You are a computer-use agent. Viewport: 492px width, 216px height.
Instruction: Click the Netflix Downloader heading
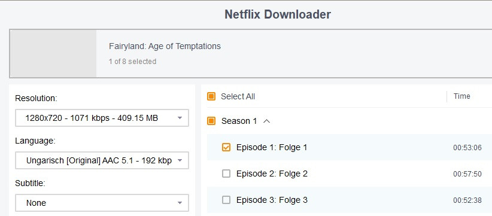[x=278, y=14]
